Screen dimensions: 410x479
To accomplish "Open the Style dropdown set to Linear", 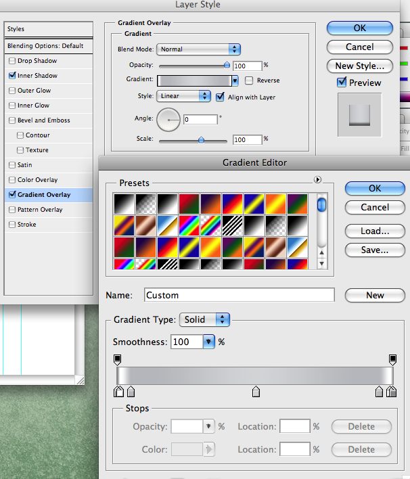I will click(x=183, y=96).
